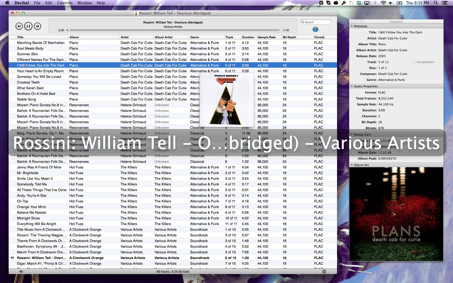Click the Inspector Composer value Death Cab For Cutie
The image size is (453, 283).
(x=393, y=74)
